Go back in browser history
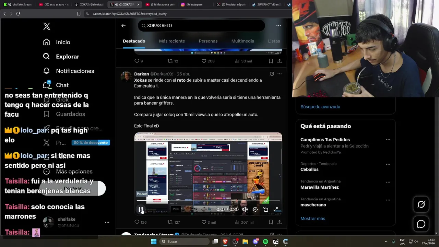439x247 pixels. click(4, 14)
